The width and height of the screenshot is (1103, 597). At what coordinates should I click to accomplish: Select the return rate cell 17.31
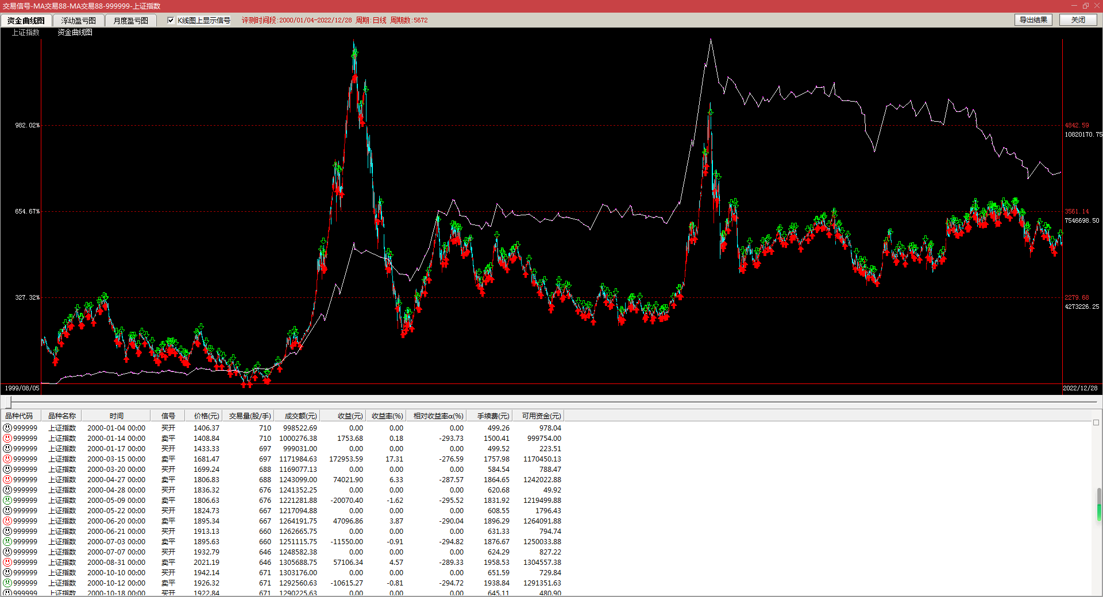(395, 459)
